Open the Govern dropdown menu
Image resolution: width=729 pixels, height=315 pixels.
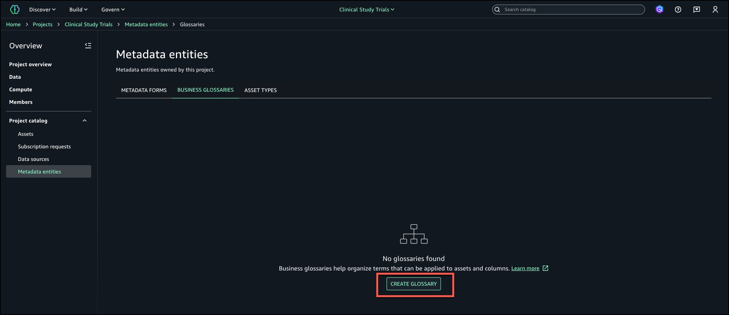click(113, 10)
